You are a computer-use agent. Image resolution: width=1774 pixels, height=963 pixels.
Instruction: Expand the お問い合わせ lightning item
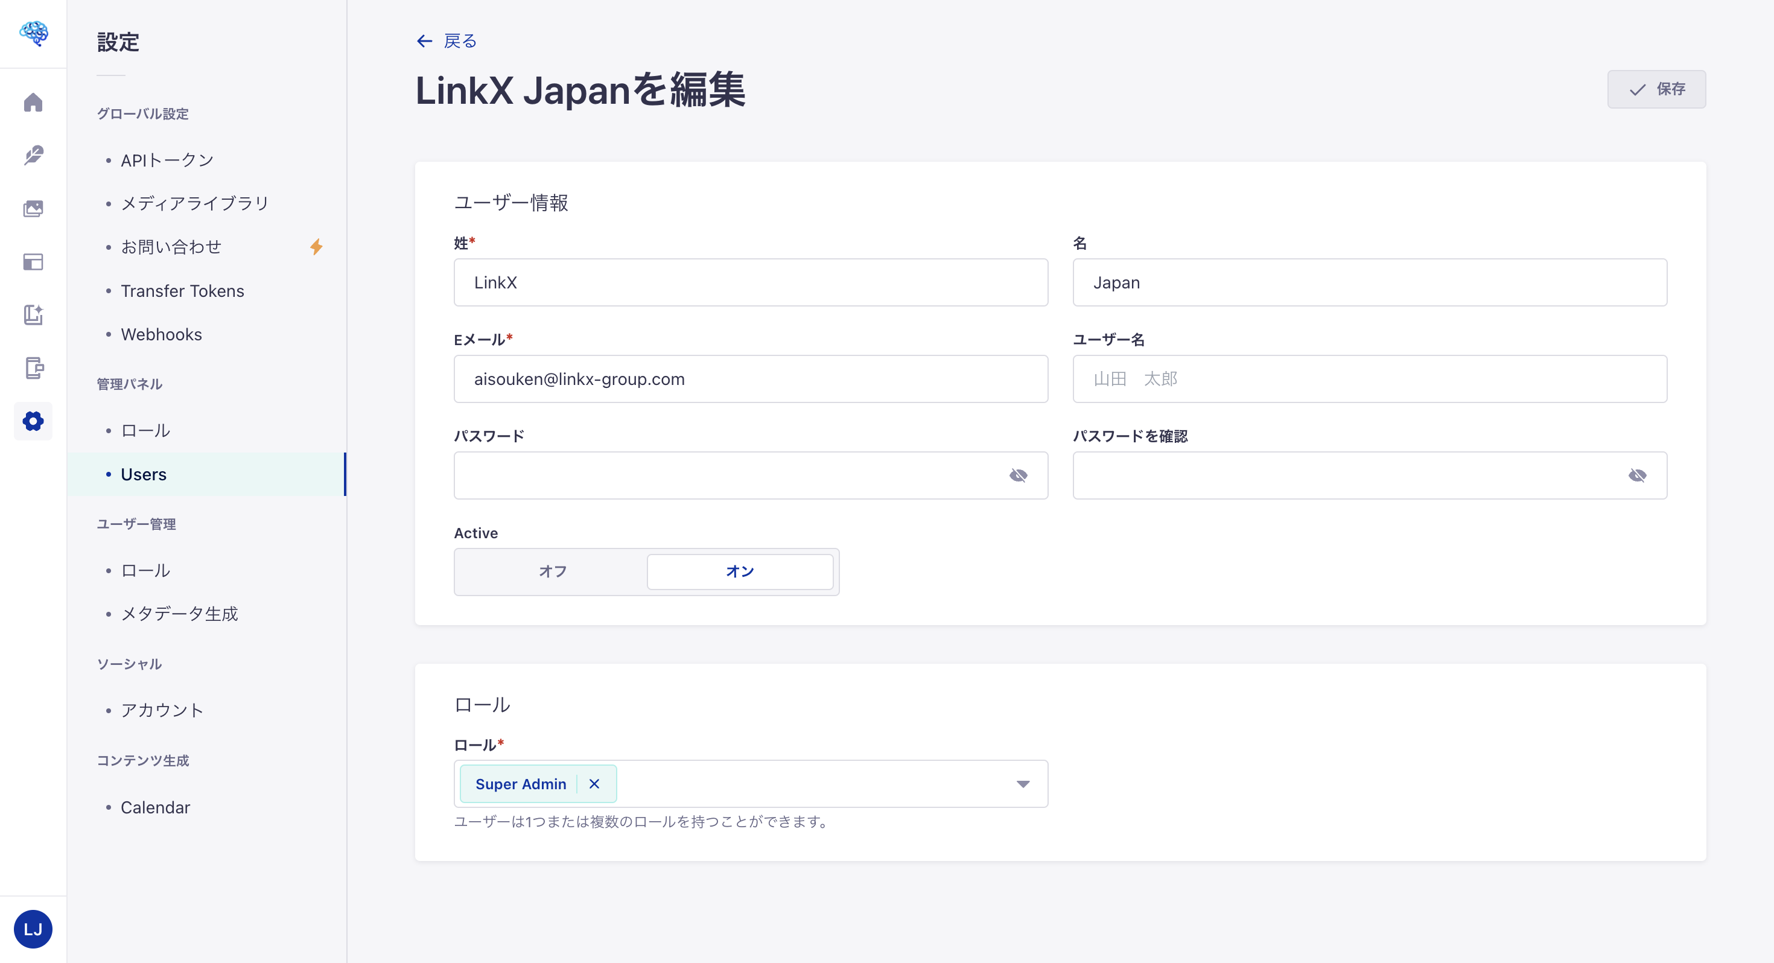tap(317, 246)
